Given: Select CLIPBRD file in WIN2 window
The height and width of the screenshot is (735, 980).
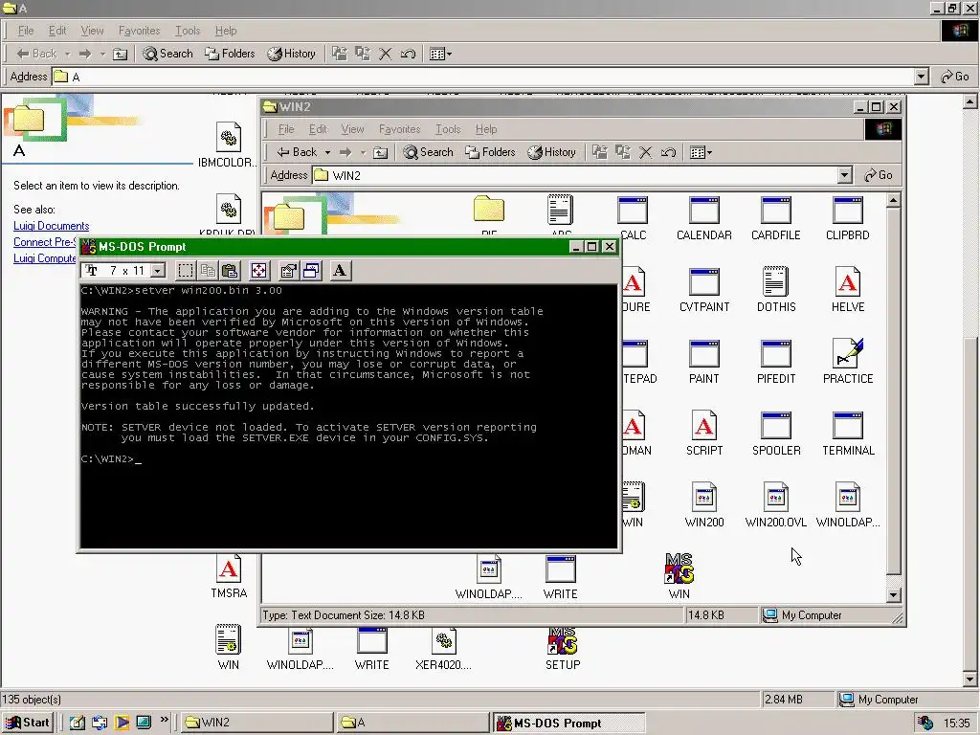Looking at the screenshot, I should [x=848, y=219].
